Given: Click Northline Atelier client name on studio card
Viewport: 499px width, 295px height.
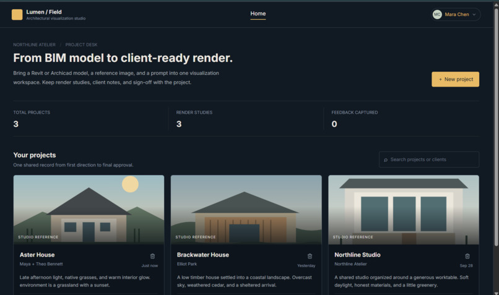Looking at the screenshot, I should tap(350, 264).
